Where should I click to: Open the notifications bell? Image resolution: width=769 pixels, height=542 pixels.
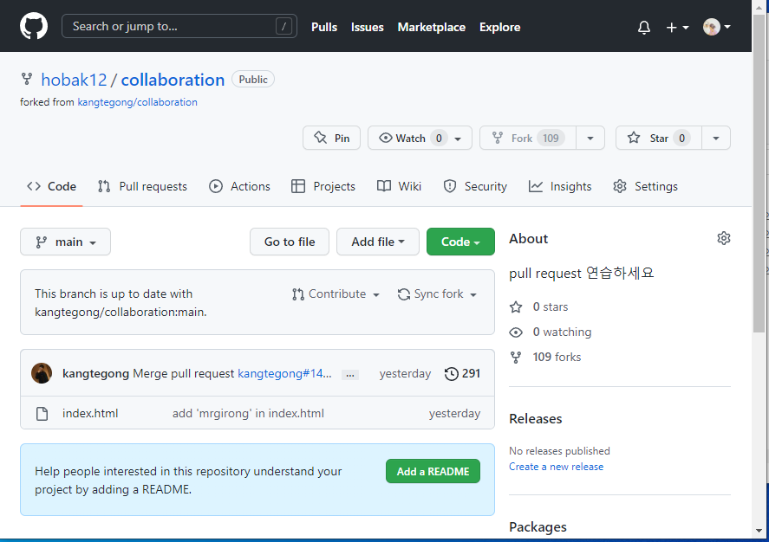point(644,28)
